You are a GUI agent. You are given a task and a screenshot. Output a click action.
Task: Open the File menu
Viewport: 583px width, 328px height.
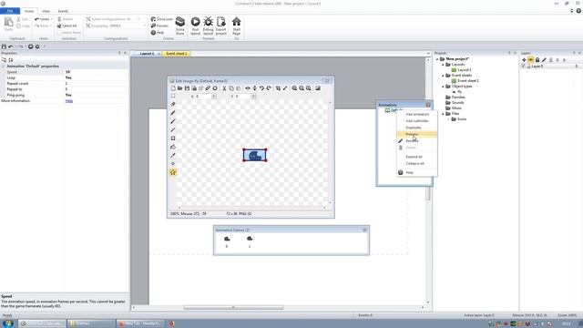10,11
